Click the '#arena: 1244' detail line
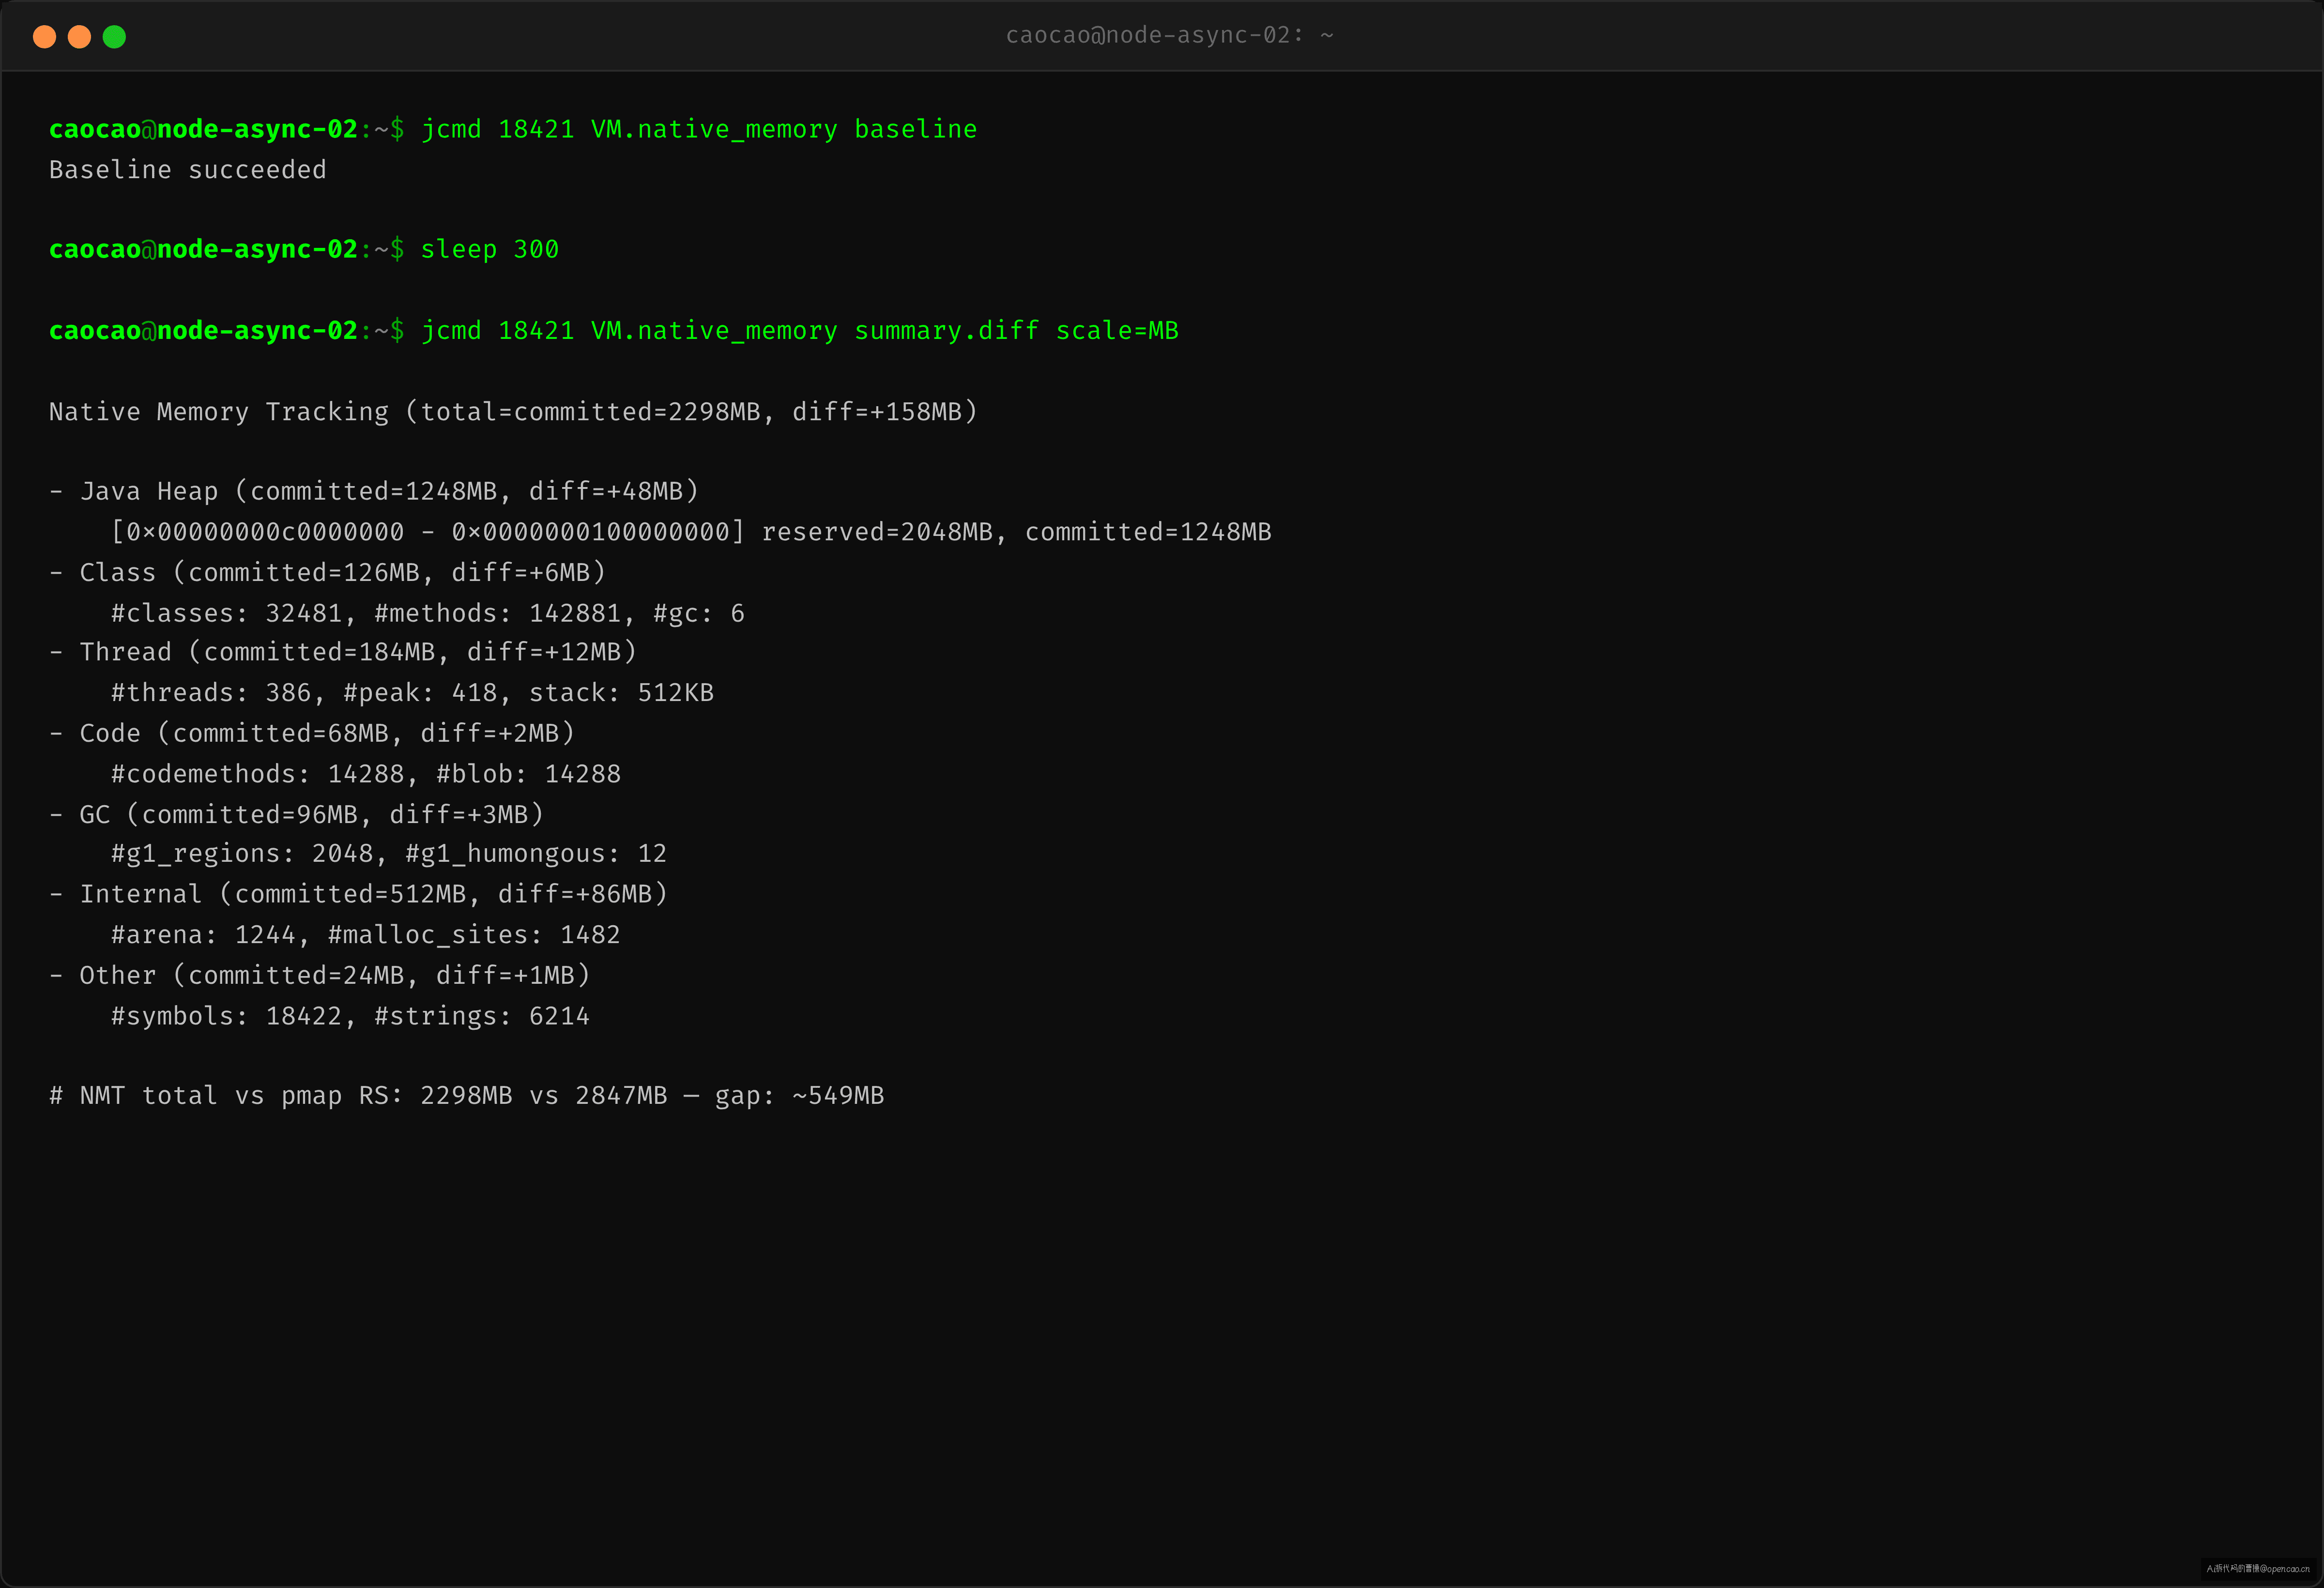This screenshot has height=1588, width=2324. [x=366, y=935]
